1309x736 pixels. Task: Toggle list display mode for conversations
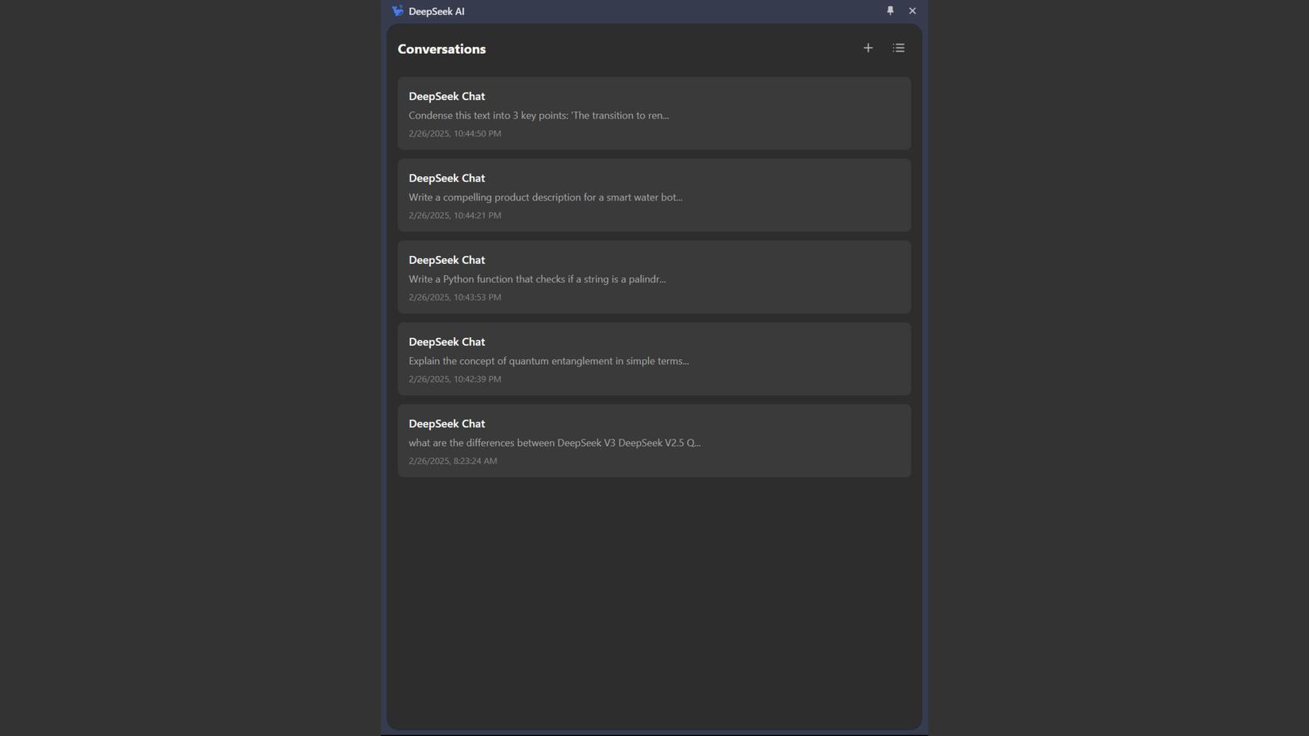pyautogui.click(x=898, y=48)
